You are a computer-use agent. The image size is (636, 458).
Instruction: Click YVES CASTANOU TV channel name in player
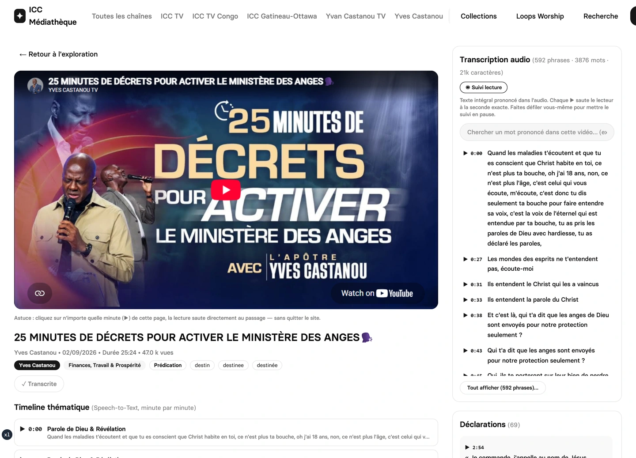(x=73, y=90)
